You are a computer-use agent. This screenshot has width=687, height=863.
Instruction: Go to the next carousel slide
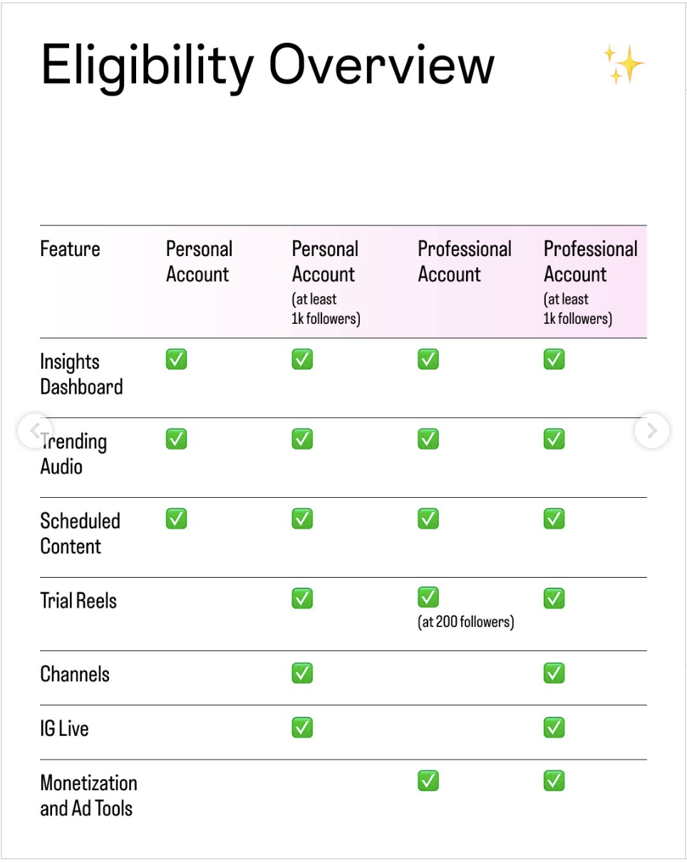pyautogui.click(x=651, y=430)
